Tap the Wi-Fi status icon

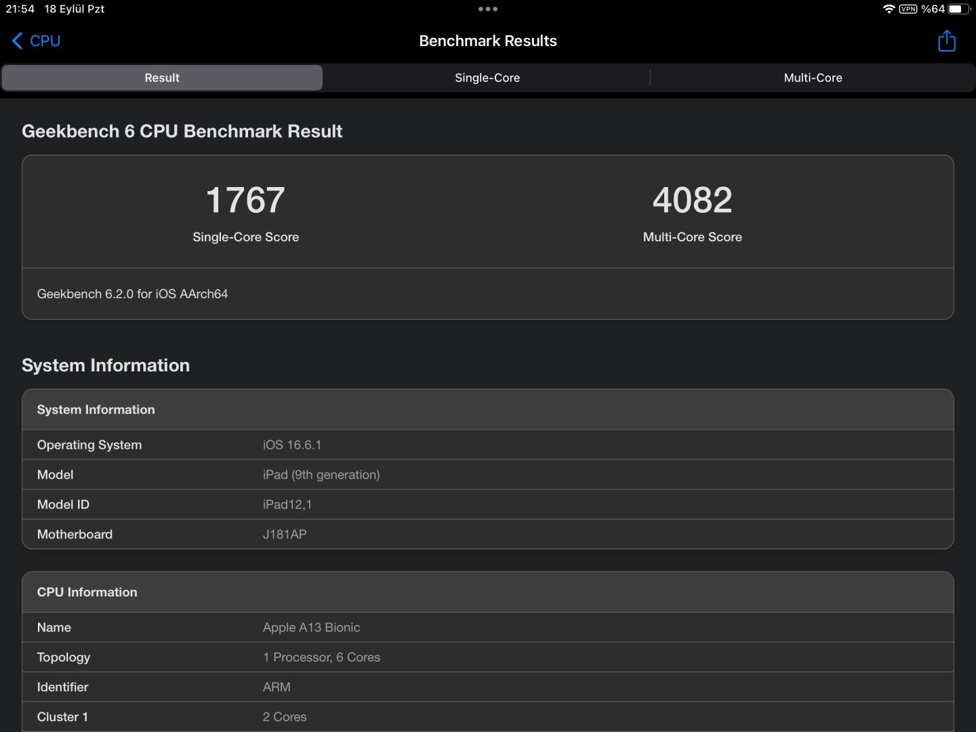point(889,9)
